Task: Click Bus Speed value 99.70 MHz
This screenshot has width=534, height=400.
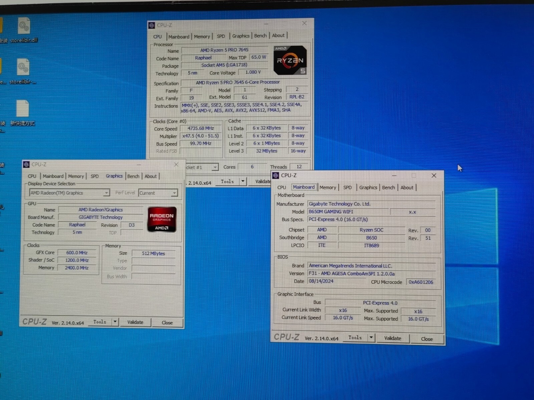Action: tap(201, 143)
